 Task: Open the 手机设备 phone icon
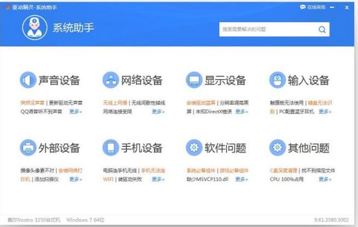(x=111, y=148)
